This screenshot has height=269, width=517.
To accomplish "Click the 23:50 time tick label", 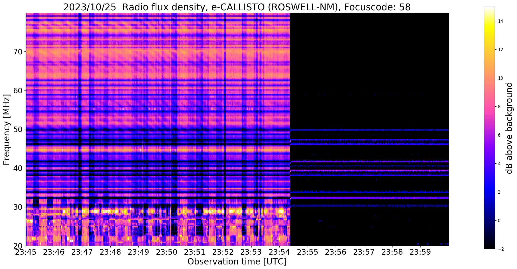I will click(x=167, y=252).
